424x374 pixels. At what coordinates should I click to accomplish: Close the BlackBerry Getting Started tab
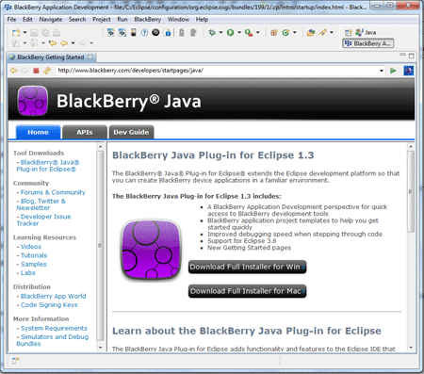point(90,57)
